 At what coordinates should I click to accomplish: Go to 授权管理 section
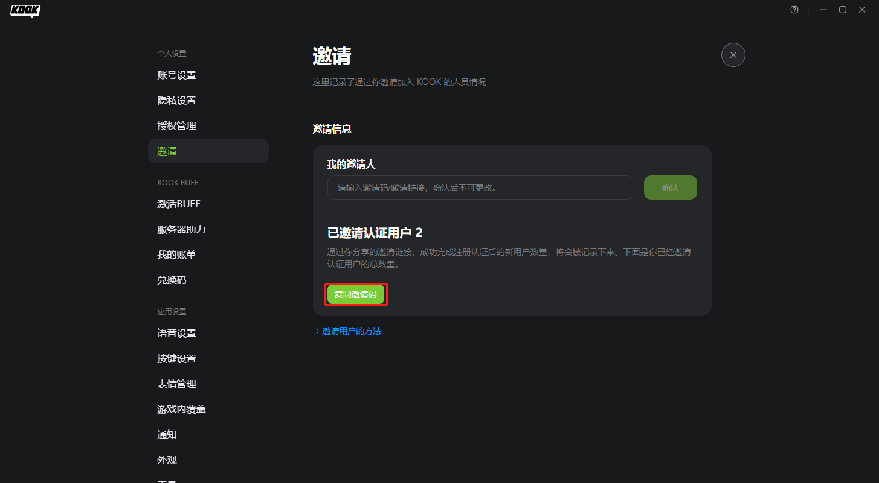[208, 126]
